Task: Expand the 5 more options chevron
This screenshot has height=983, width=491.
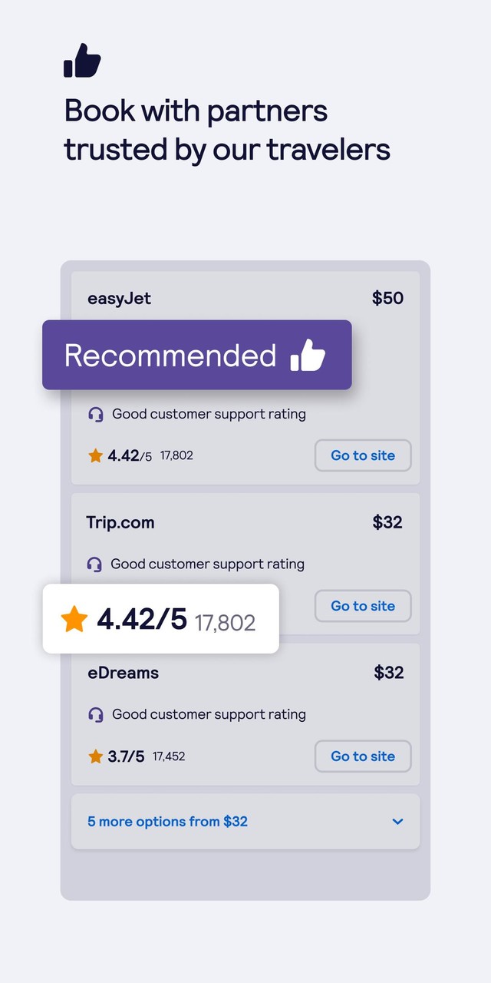Action: (397, 822)
